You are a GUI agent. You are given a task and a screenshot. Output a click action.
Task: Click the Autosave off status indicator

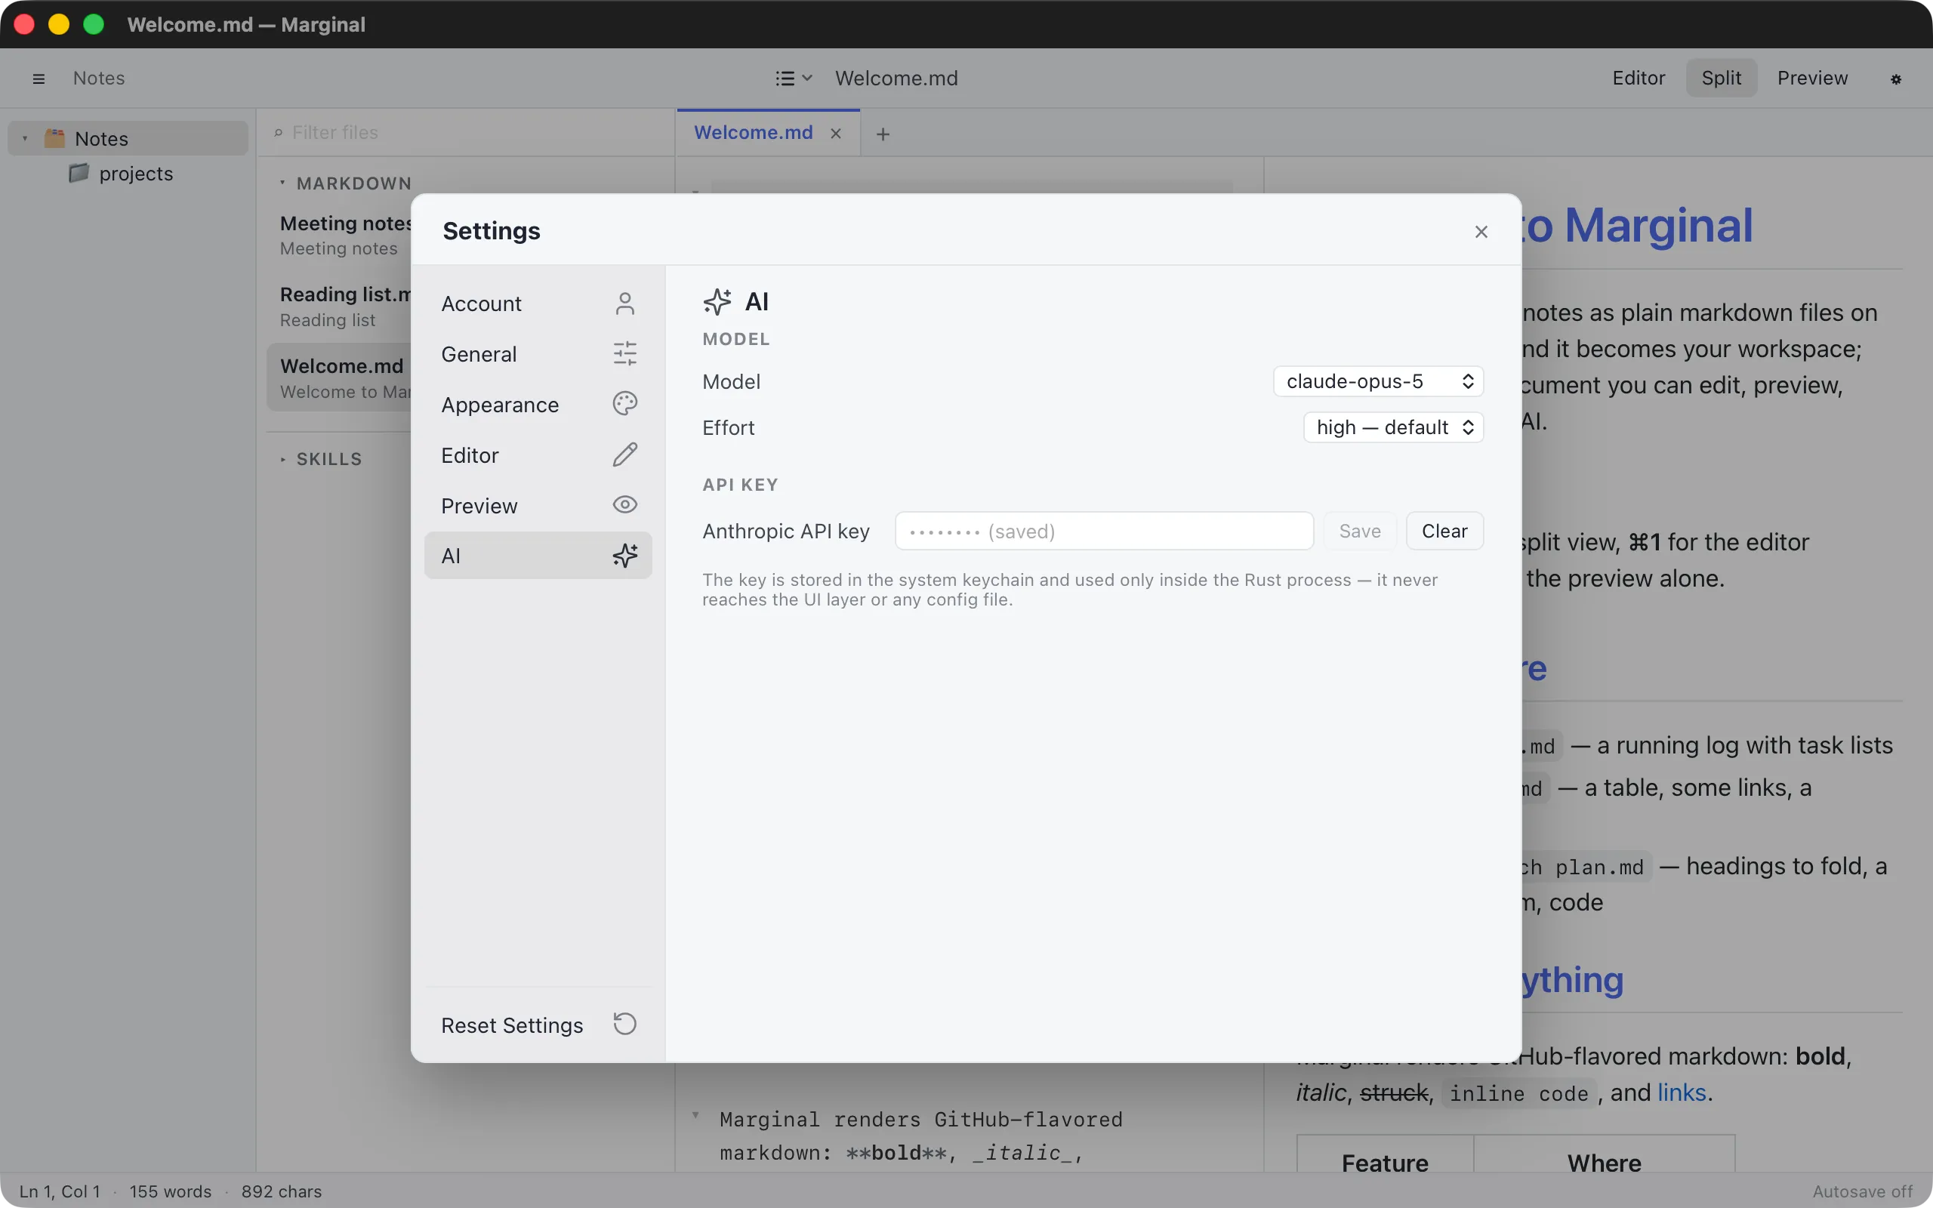click(1863, 1191)
